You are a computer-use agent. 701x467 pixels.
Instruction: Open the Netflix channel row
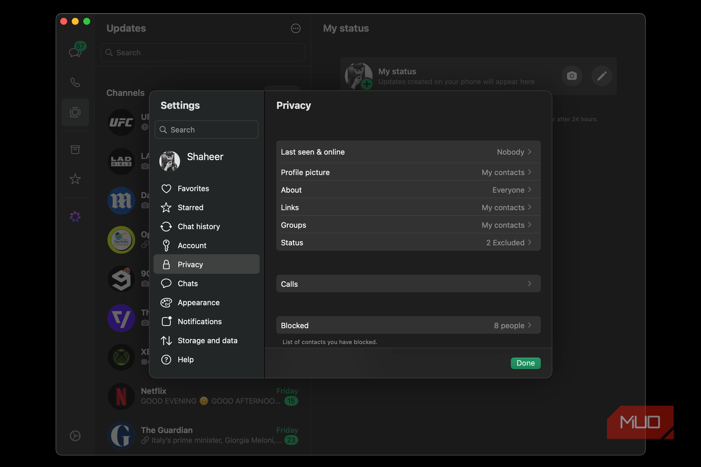pyautogui.click(x=203, y=396)
